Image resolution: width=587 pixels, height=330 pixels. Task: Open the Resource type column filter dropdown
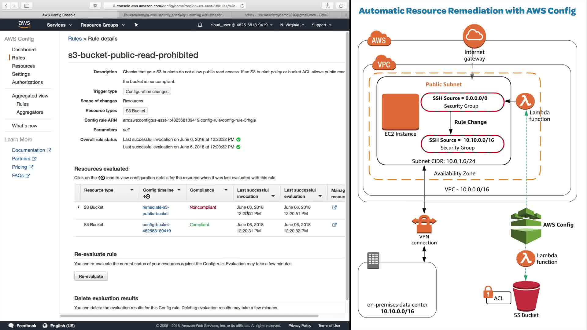[x=132, y=190]
